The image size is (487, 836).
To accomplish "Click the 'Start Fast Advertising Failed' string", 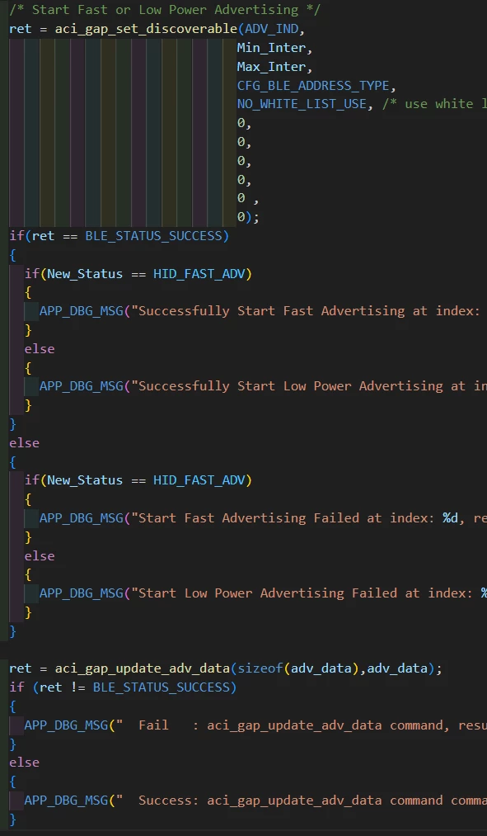I will pos(309,517).
